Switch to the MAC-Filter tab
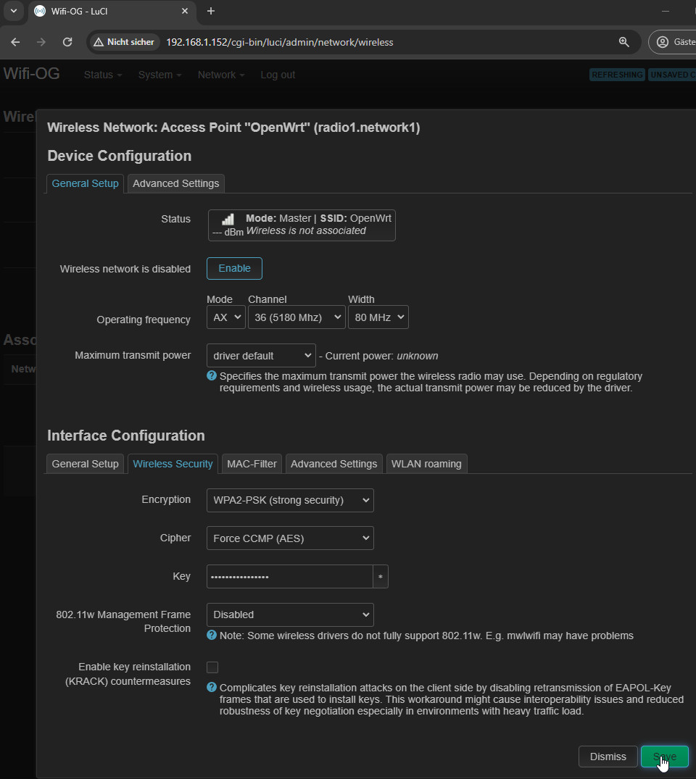Screen dimensions: 696x779 252,464
